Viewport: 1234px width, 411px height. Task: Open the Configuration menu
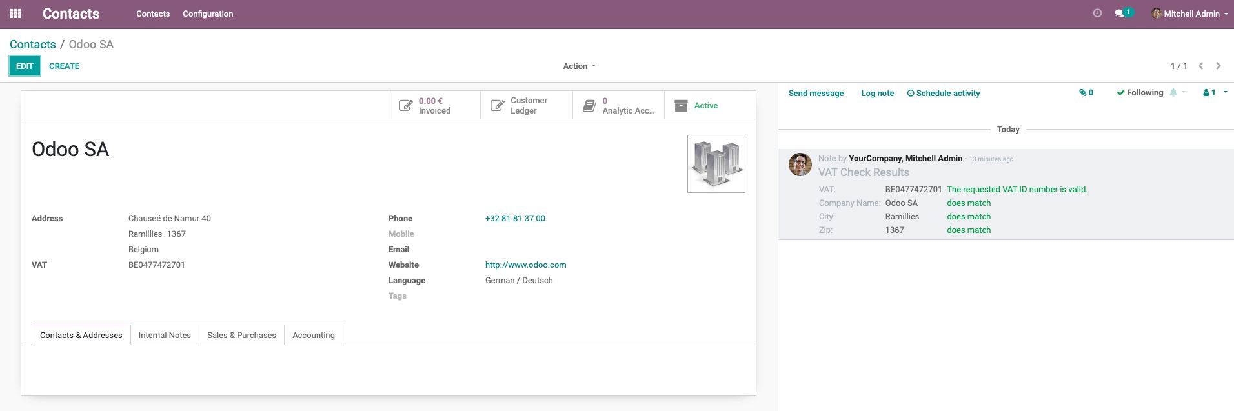pos(208,14)
